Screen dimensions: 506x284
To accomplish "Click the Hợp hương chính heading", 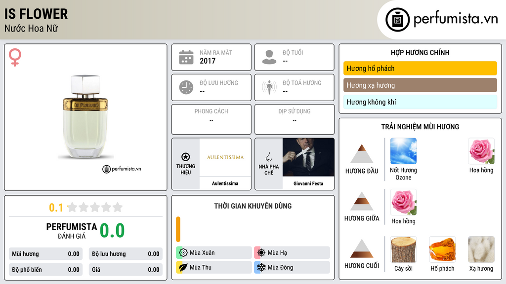I will pyautogui.click(x=420, y=52).
